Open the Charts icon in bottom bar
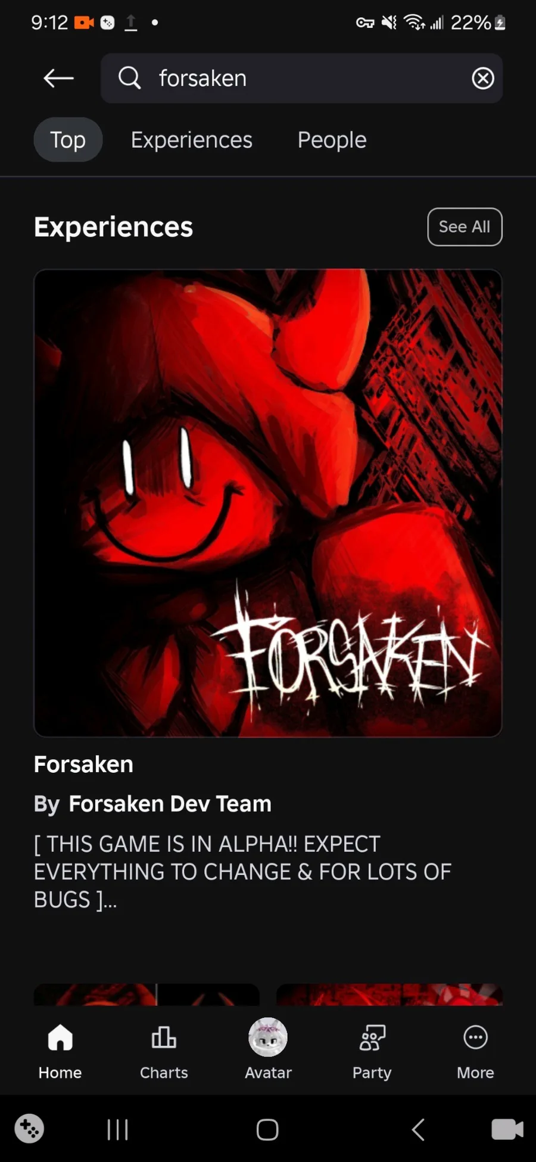 click(164, 1037)
